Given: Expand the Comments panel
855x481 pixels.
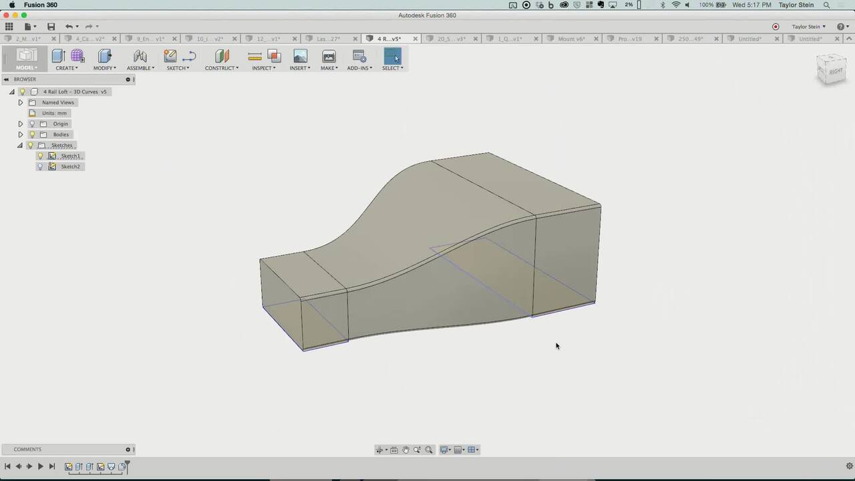Looking at the screenshot, I should point(128,450).
